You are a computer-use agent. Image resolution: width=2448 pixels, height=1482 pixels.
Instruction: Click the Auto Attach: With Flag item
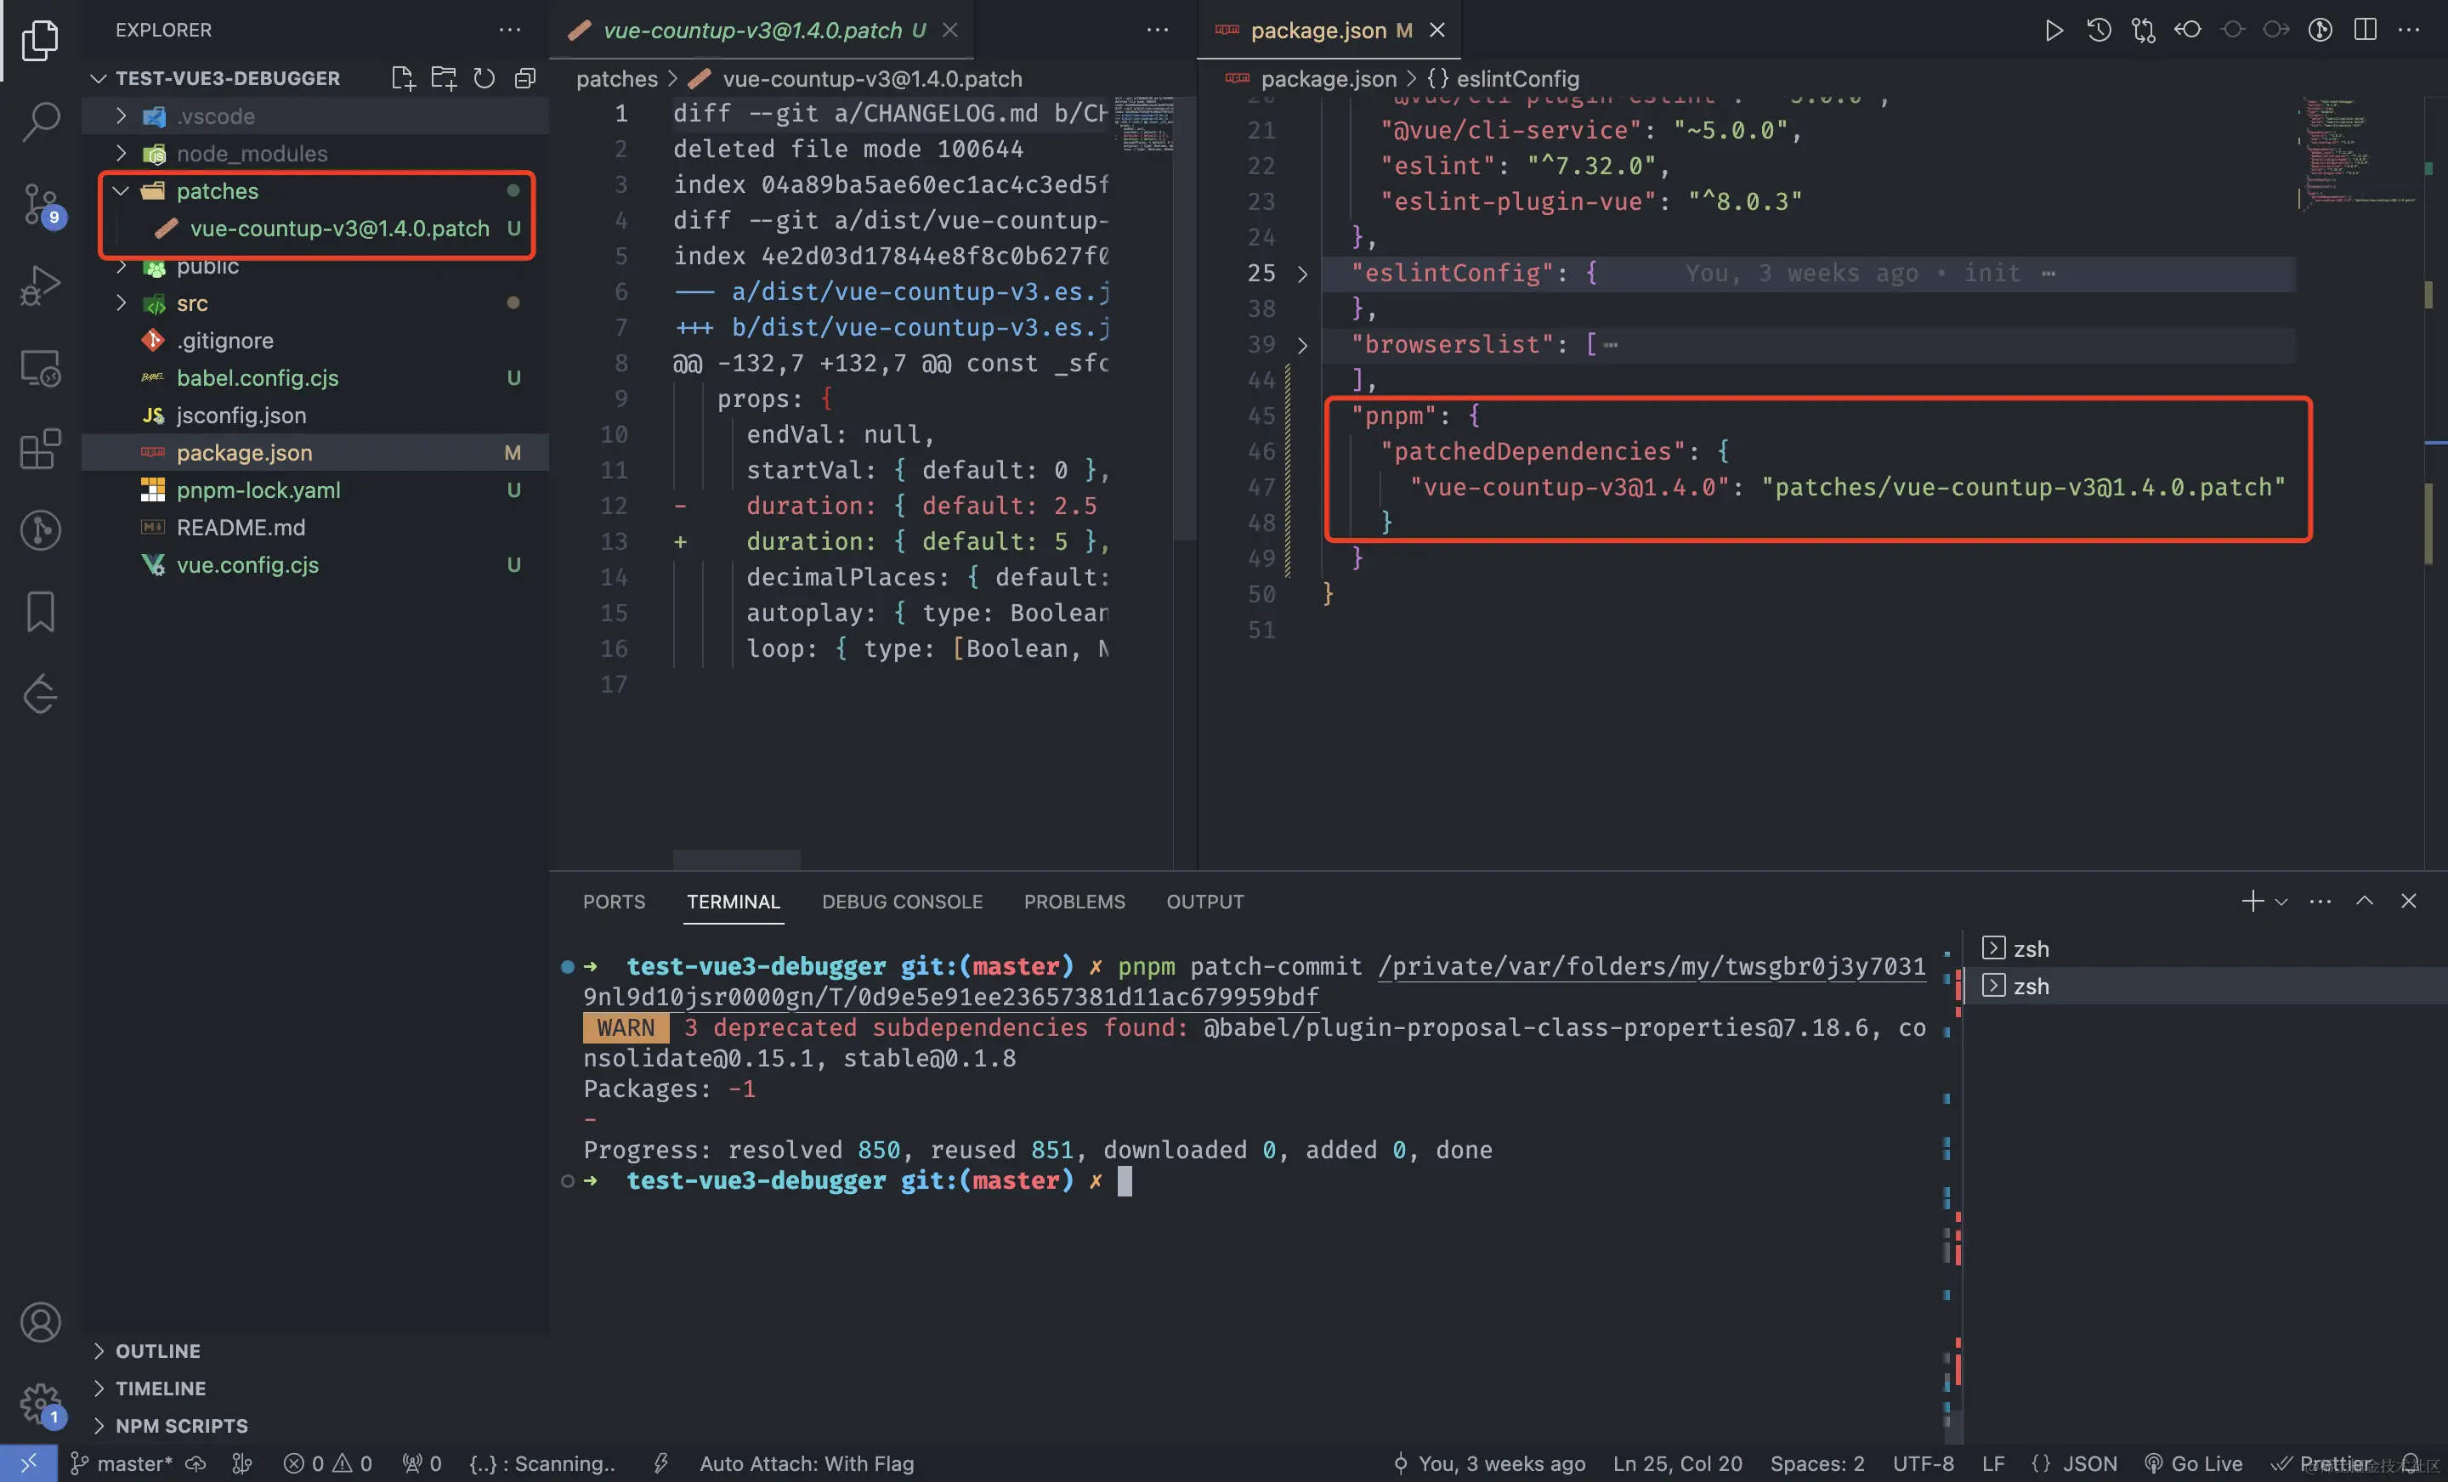tap(806, 1463)
